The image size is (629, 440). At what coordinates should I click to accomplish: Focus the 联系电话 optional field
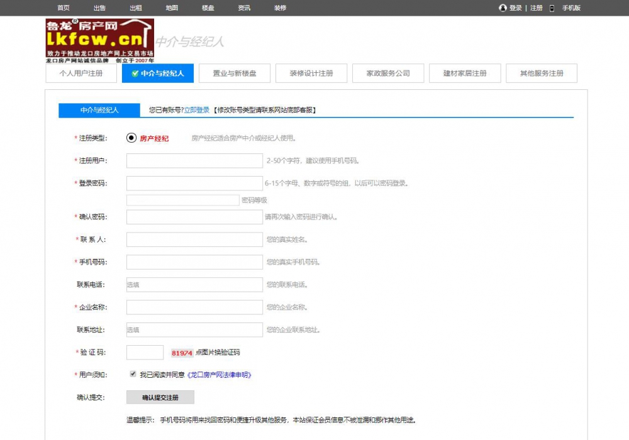click(194, 285)
